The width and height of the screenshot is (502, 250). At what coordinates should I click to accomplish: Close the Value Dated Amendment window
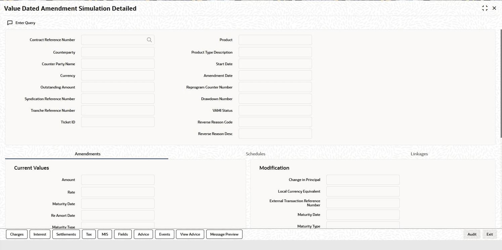[494, 8]
